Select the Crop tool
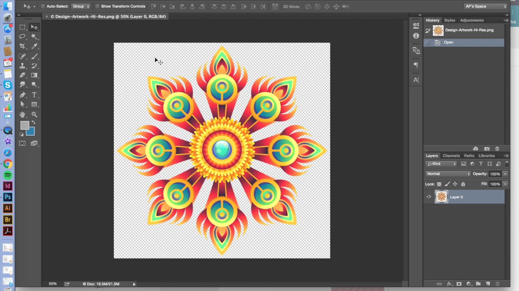Image resolution: width=519 pixels, height=291 pixels. (22, 46)
